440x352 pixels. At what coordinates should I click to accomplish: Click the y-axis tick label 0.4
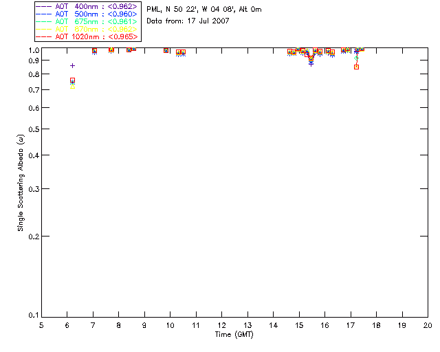34,155
